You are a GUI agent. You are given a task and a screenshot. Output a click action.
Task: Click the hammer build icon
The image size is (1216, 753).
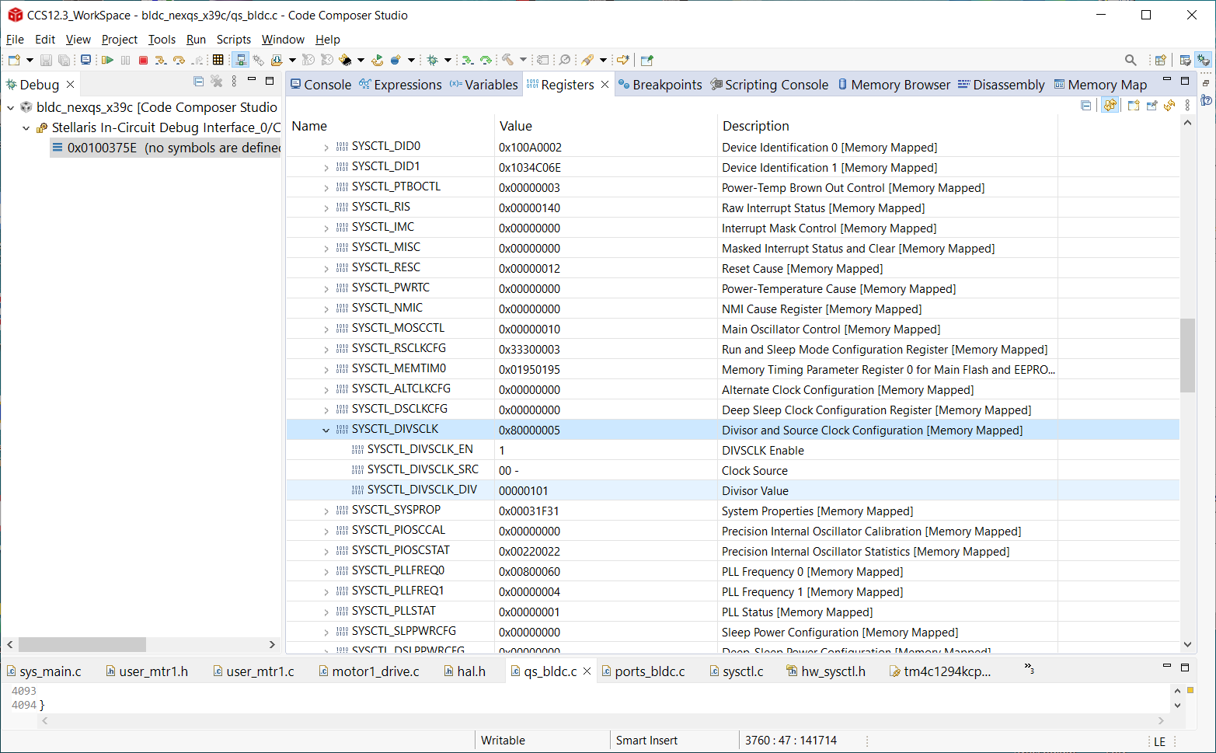[507, 60]
